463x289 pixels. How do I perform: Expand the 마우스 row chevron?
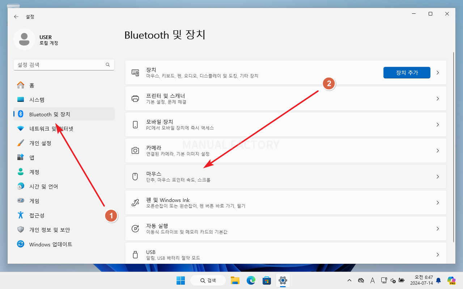[438, 177]
